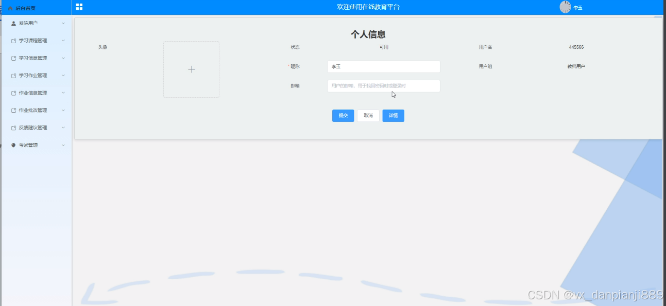
Task: Click the 欢迎使用在线教育平台 header title
Action: (368, 7)
